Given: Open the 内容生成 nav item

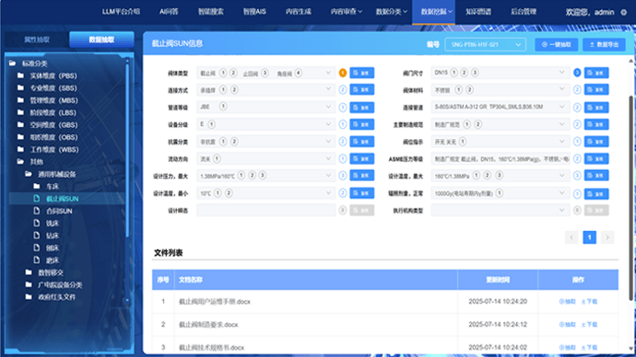Looking at the screenshot, I should click(298, 12).
